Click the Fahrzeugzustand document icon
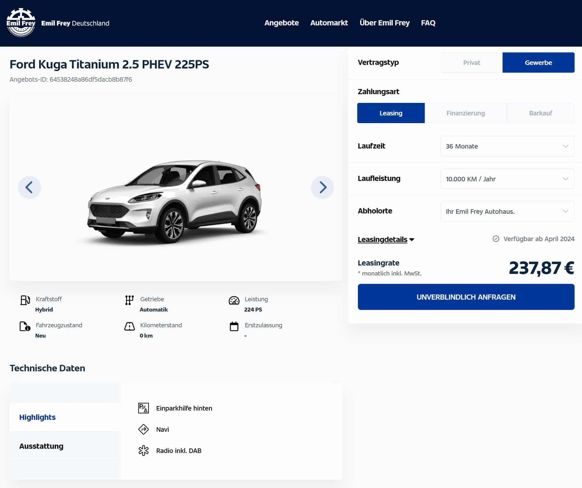 (x=25, y=326)
